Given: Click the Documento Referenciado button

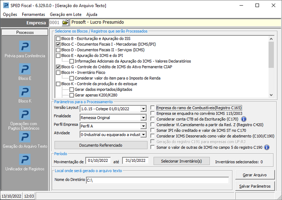Looking at the screenshot, I should pyautogui.click(x=101, y=145).
